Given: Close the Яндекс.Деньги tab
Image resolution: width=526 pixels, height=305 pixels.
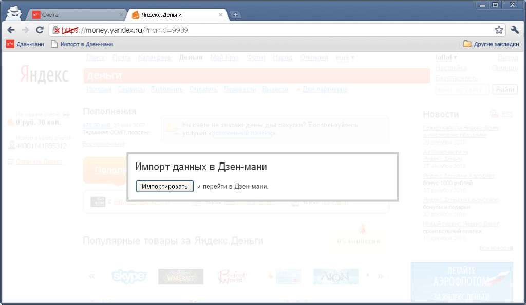Looking at the screenshot, I should tap(220, 15).
